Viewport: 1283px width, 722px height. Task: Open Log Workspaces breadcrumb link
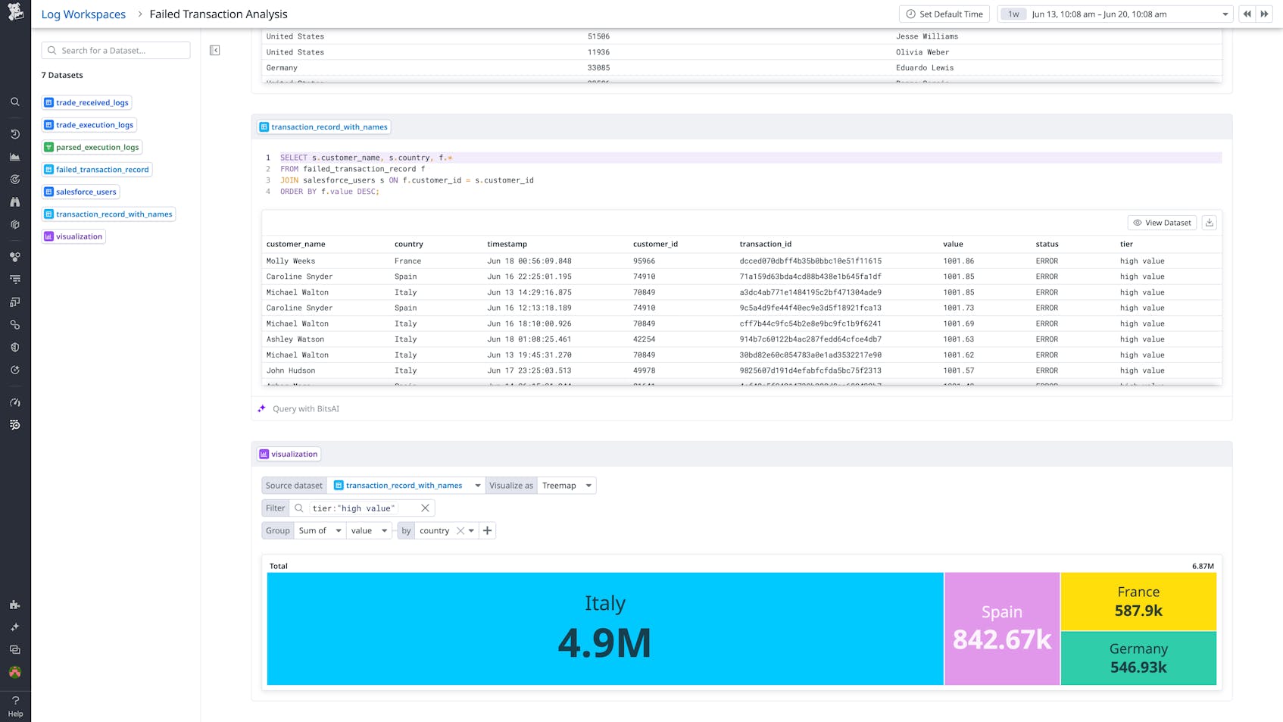click(83, 14)
